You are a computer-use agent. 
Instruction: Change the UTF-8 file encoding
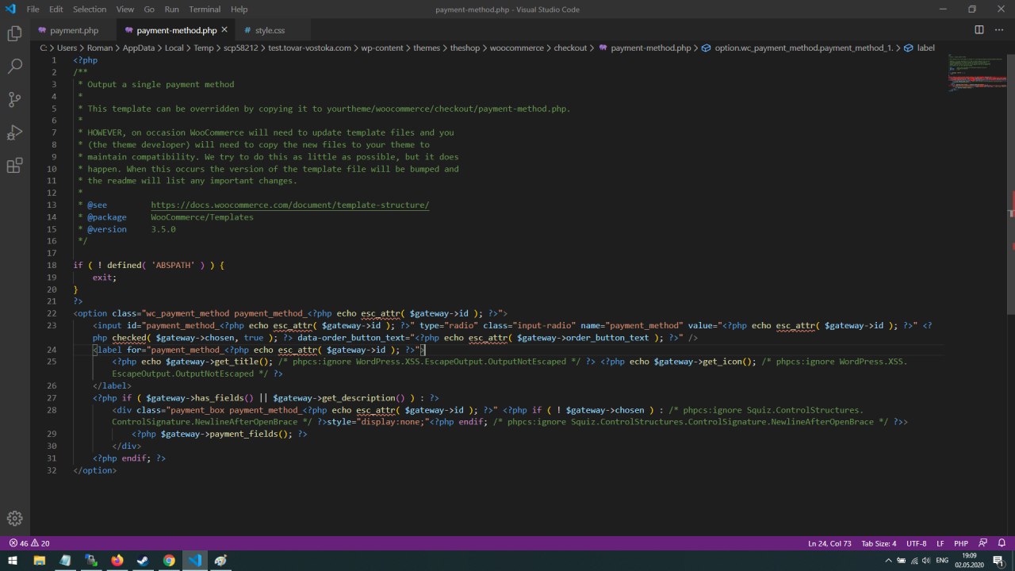pyautogui.click(x=916, y=543)
